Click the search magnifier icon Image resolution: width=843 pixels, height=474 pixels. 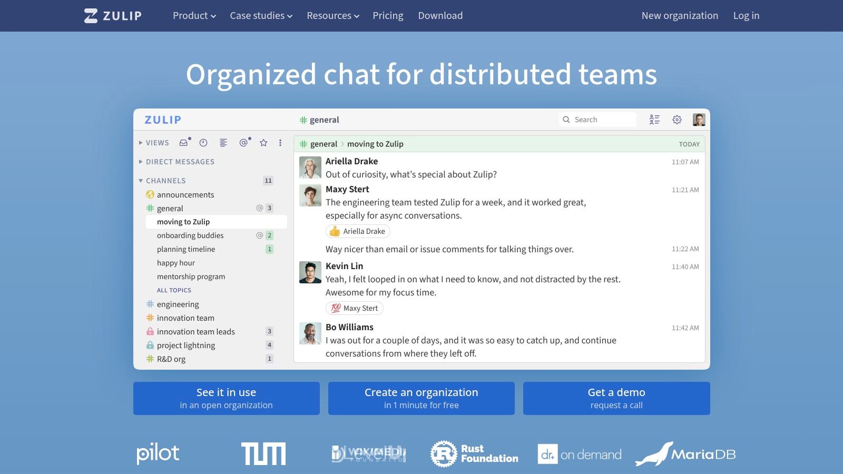[566, 120]
